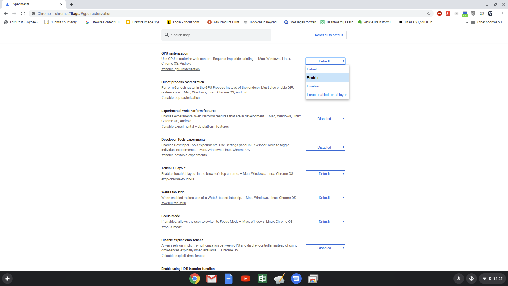The image size is (508, 286).
Task: Click Reset all to default button
Action: point(328,35)
